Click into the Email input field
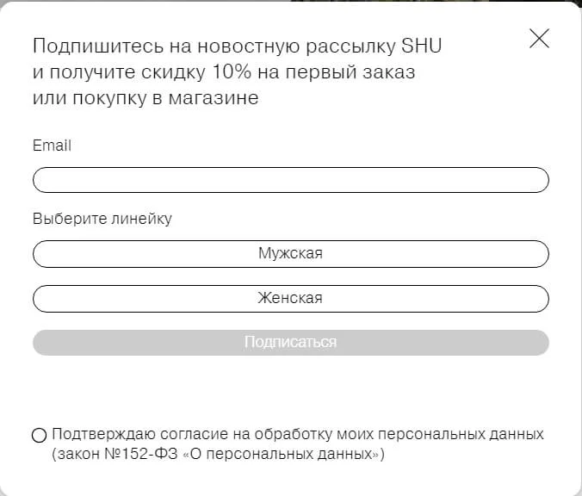Viewport: 582px width, 496px height. tap(290, 180)
